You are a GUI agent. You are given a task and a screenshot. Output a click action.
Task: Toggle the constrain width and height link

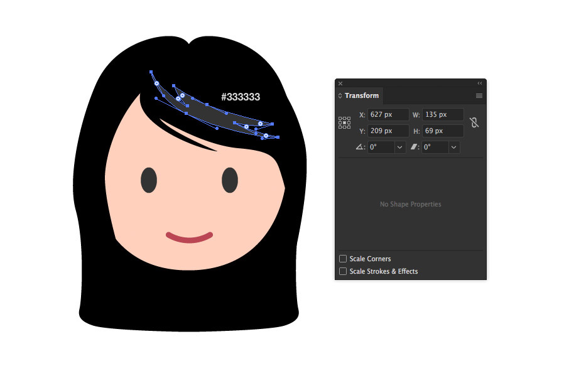[474, 122]
